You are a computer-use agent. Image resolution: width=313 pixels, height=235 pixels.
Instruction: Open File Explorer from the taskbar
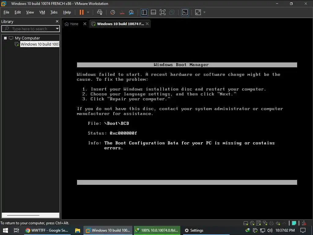coord(77,230)
